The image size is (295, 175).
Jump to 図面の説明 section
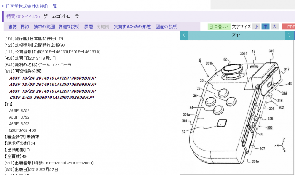tap(166, 27)
